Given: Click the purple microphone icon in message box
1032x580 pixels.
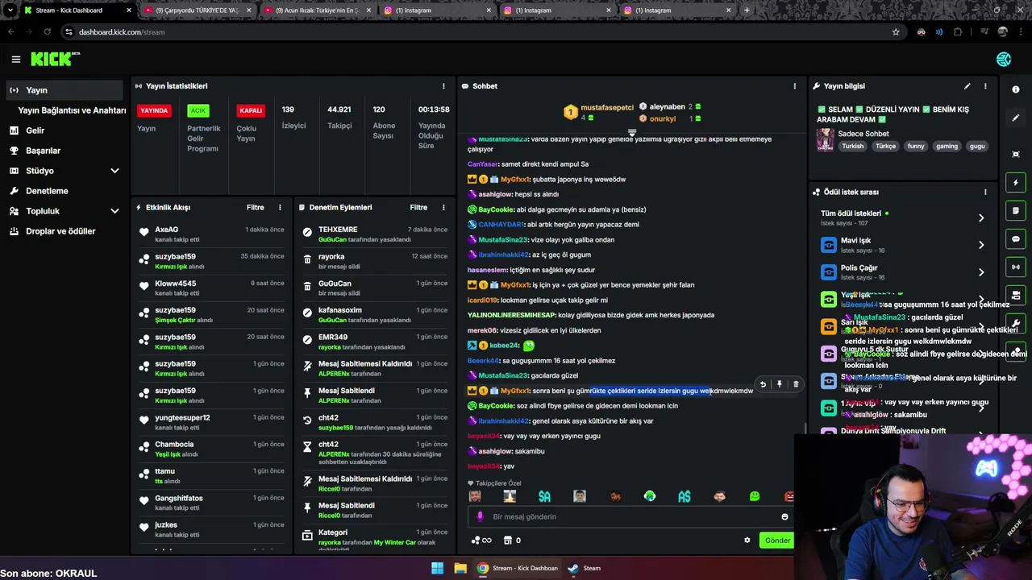Looking at the screenshot, I should pos(480,516).
